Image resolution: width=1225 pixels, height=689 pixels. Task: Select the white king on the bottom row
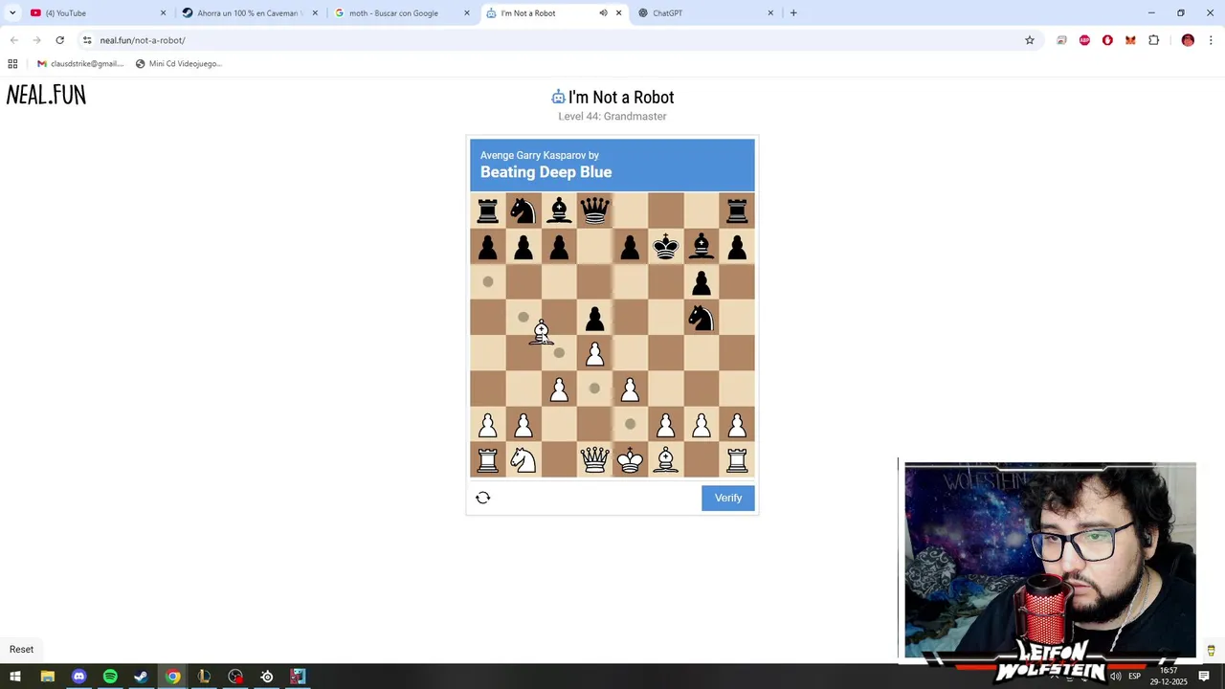coord(630,460)
